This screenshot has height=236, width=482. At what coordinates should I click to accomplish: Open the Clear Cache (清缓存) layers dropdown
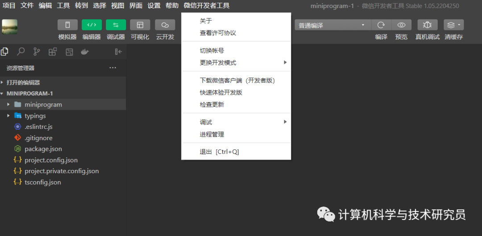(x=454, y=25)
